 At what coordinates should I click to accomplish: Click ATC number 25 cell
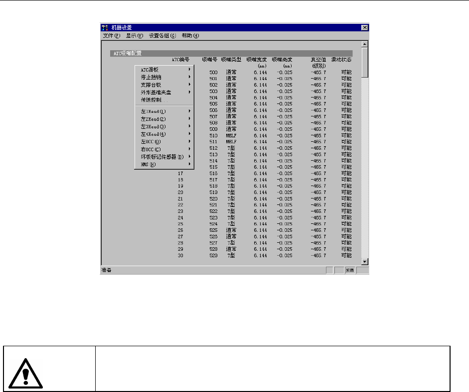(x=180, y=224)
